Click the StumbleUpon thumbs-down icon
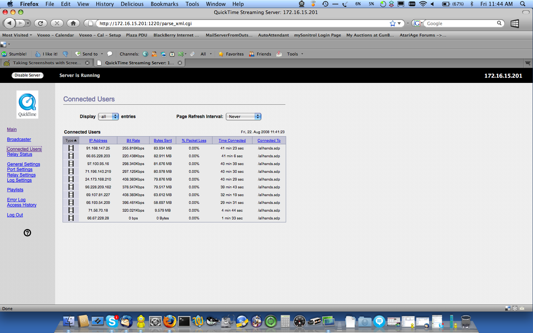Viewport: 533px width, 333px height. coord(66,54)
